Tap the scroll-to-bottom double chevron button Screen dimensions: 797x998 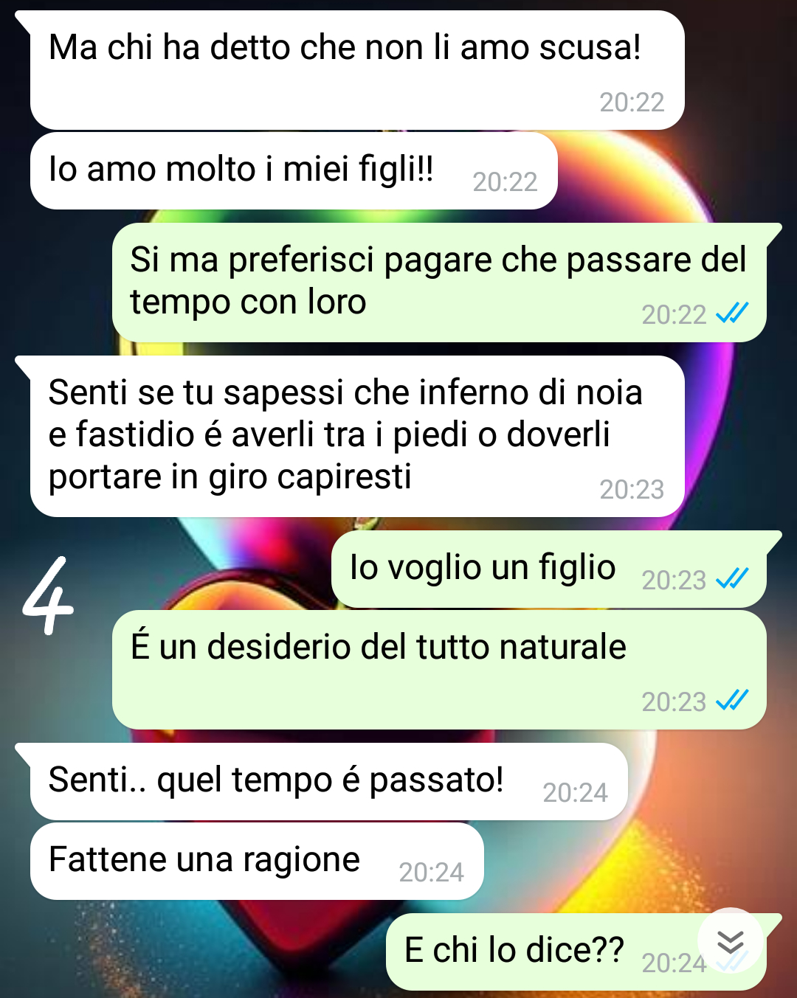point(731,941)
